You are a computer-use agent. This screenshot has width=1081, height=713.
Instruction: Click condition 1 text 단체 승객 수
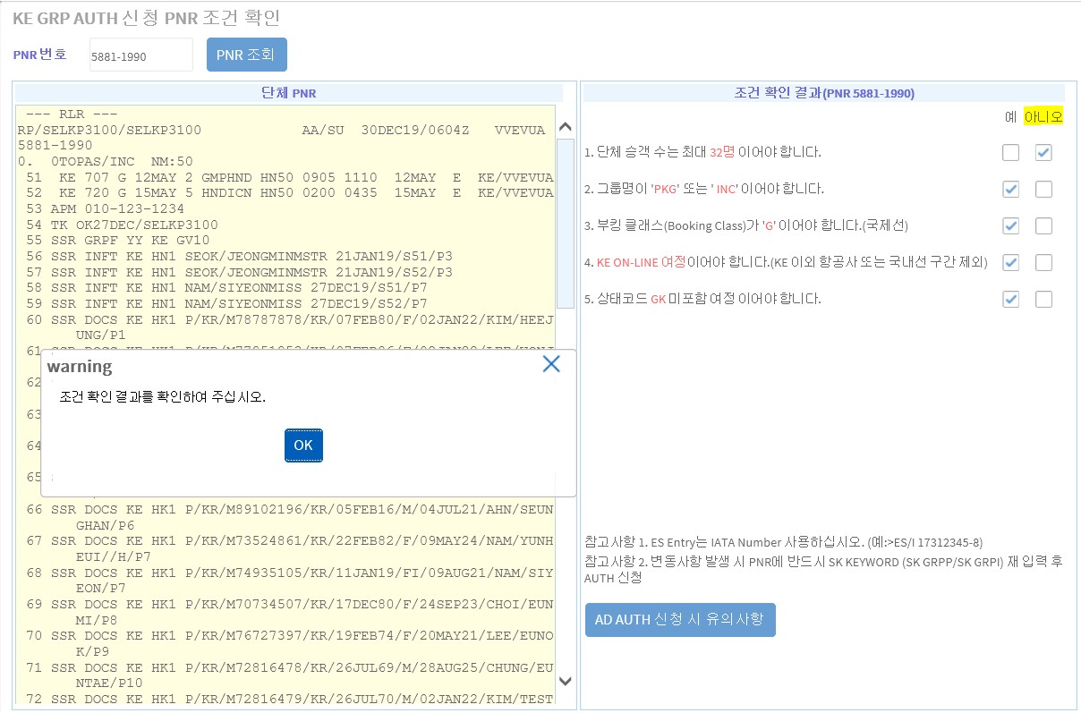click(x=702, y=153)
